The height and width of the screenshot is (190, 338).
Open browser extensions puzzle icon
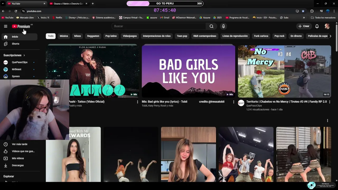[x=312, y=11]
